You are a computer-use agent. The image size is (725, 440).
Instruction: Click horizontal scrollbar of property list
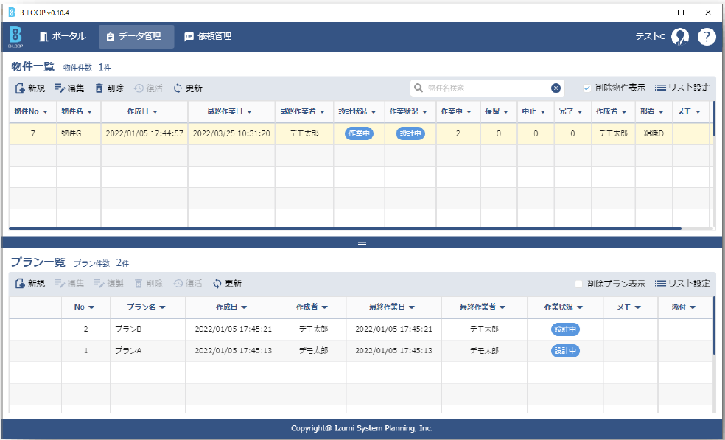pos(345,229)
